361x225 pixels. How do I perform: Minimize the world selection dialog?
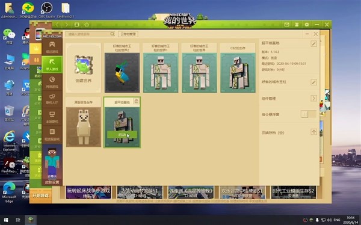coord(307,34)
